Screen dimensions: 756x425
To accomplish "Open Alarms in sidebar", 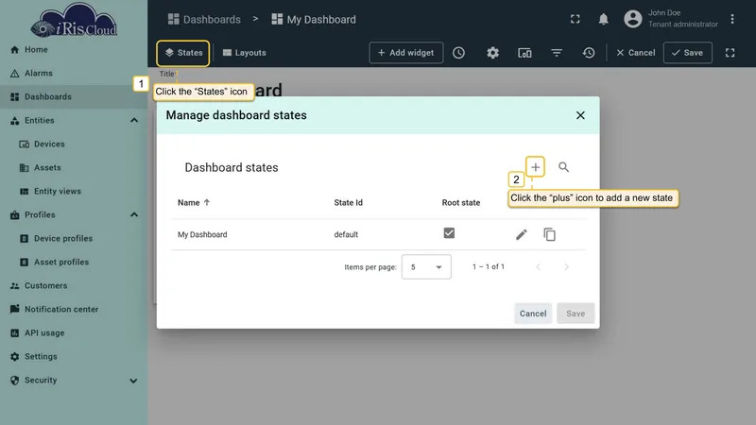I will point(74,74).
